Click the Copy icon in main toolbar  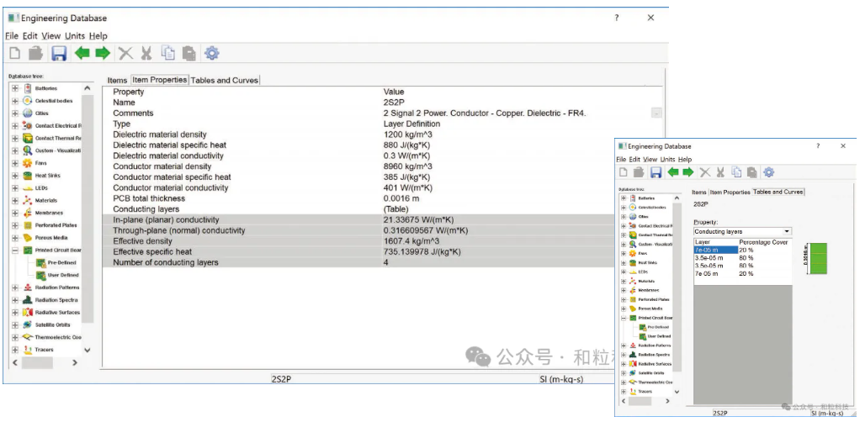[x=168, y=53]
